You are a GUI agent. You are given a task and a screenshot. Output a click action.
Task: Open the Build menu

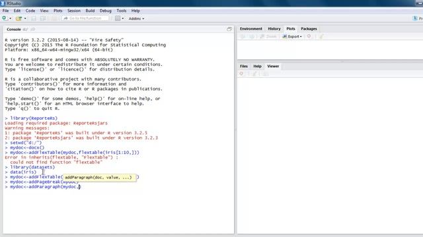pos(90,11)
